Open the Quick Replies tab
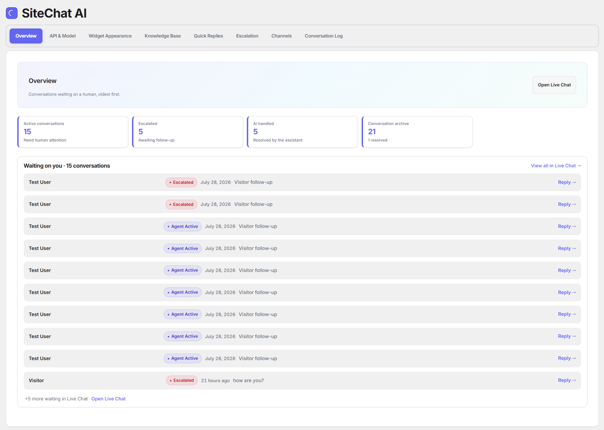Viewport: 604px width, 430px height. (208, 36)
